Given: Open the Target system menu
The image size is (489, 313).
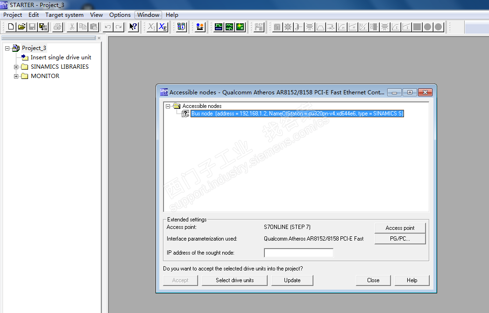Looking at the screenshot, I should [x=64, y=14].
